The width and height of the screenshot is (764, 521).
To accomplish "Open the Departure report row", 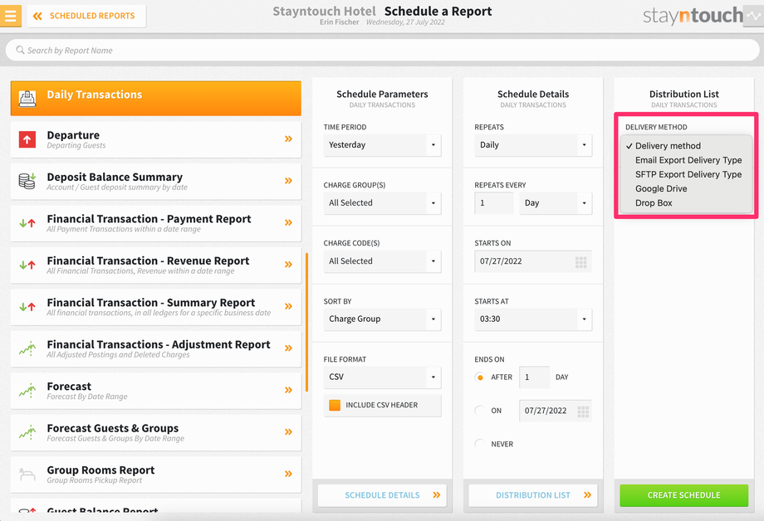I will [x=156, y=139].
